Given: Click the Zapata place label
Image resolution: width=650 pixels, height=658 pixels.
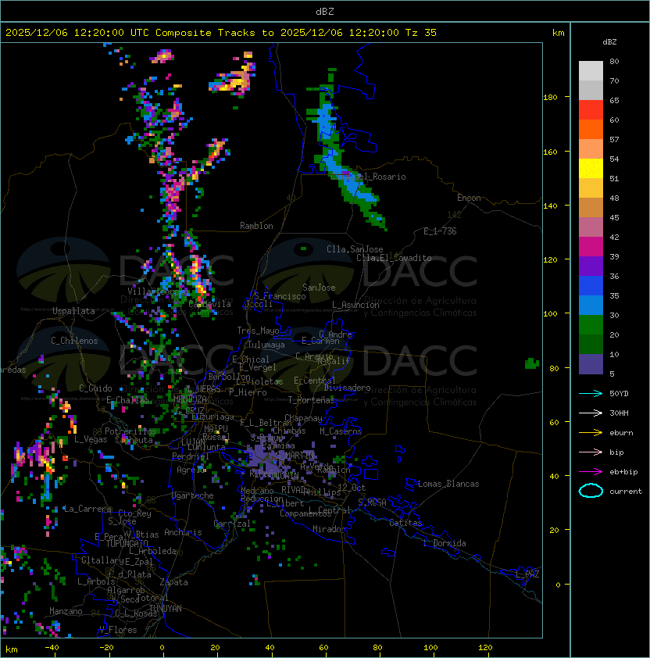Looking at the screenshot, I should click(173, 582).
